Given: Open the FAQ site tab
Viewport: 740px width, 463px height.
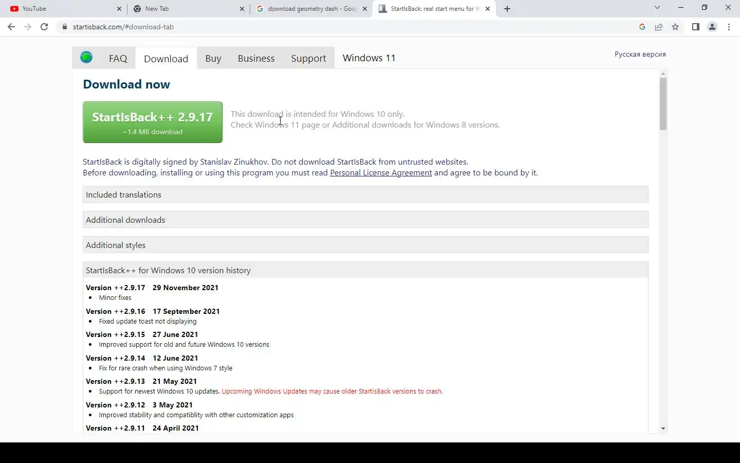Looking at the screenshot, I should click(x=118, y=58).
